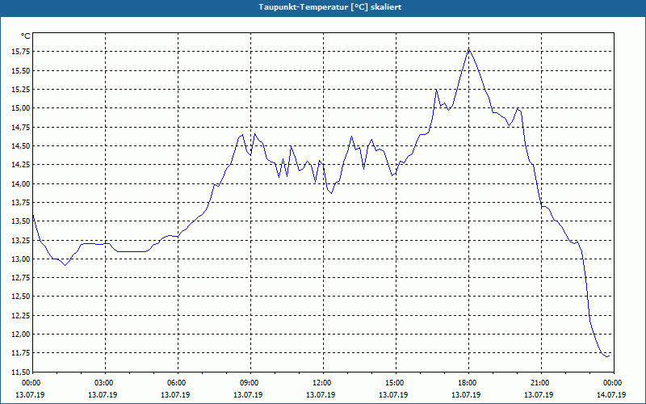646x404 pixels.
Task: Click the '15,00' y-axis label
Action: click(x=21, y=108)
